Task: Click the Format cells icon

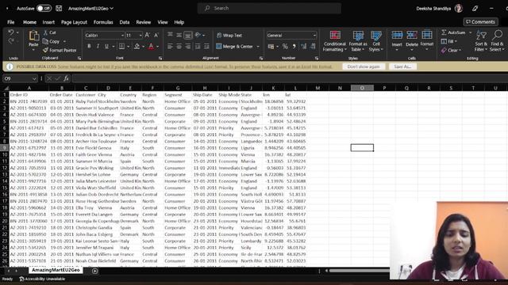Action: tap(427, 35)
